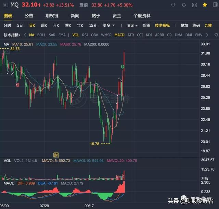The height and width of the screenshot is (209, 219).
Task: Enable the DMA indicator
Action: tap(179, 35)
